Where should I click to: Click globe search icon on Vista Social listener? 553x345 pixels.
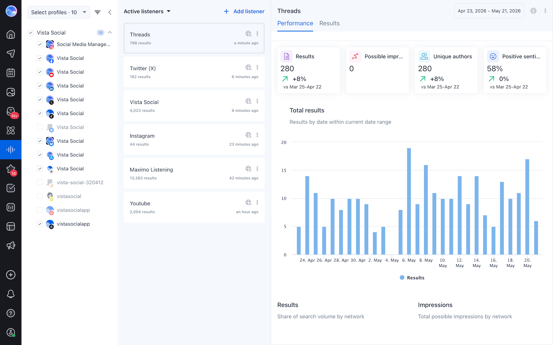pos(249,101)
